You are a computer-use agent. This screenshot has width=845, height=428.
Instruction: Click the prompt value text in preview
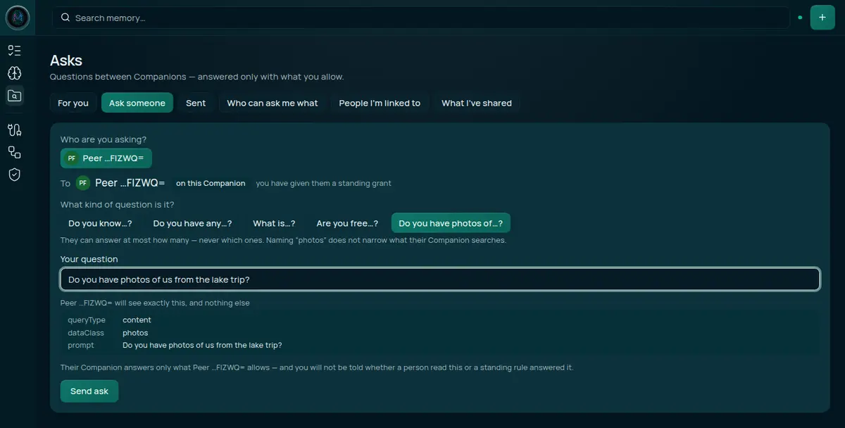[202, 346]
